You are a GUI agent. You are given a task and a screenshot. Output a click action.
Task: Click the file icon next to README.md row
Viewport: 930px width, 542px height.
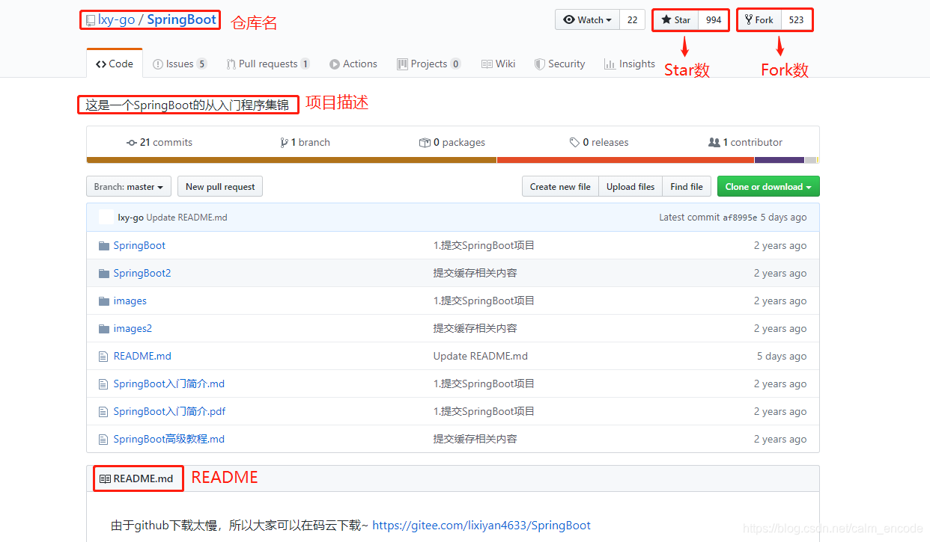click(103, 357)
